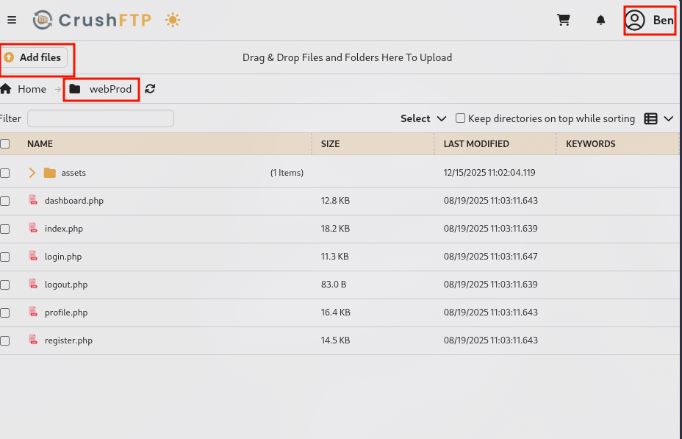Open the notifications bell

pyautogui.click(x=600, y=20)
